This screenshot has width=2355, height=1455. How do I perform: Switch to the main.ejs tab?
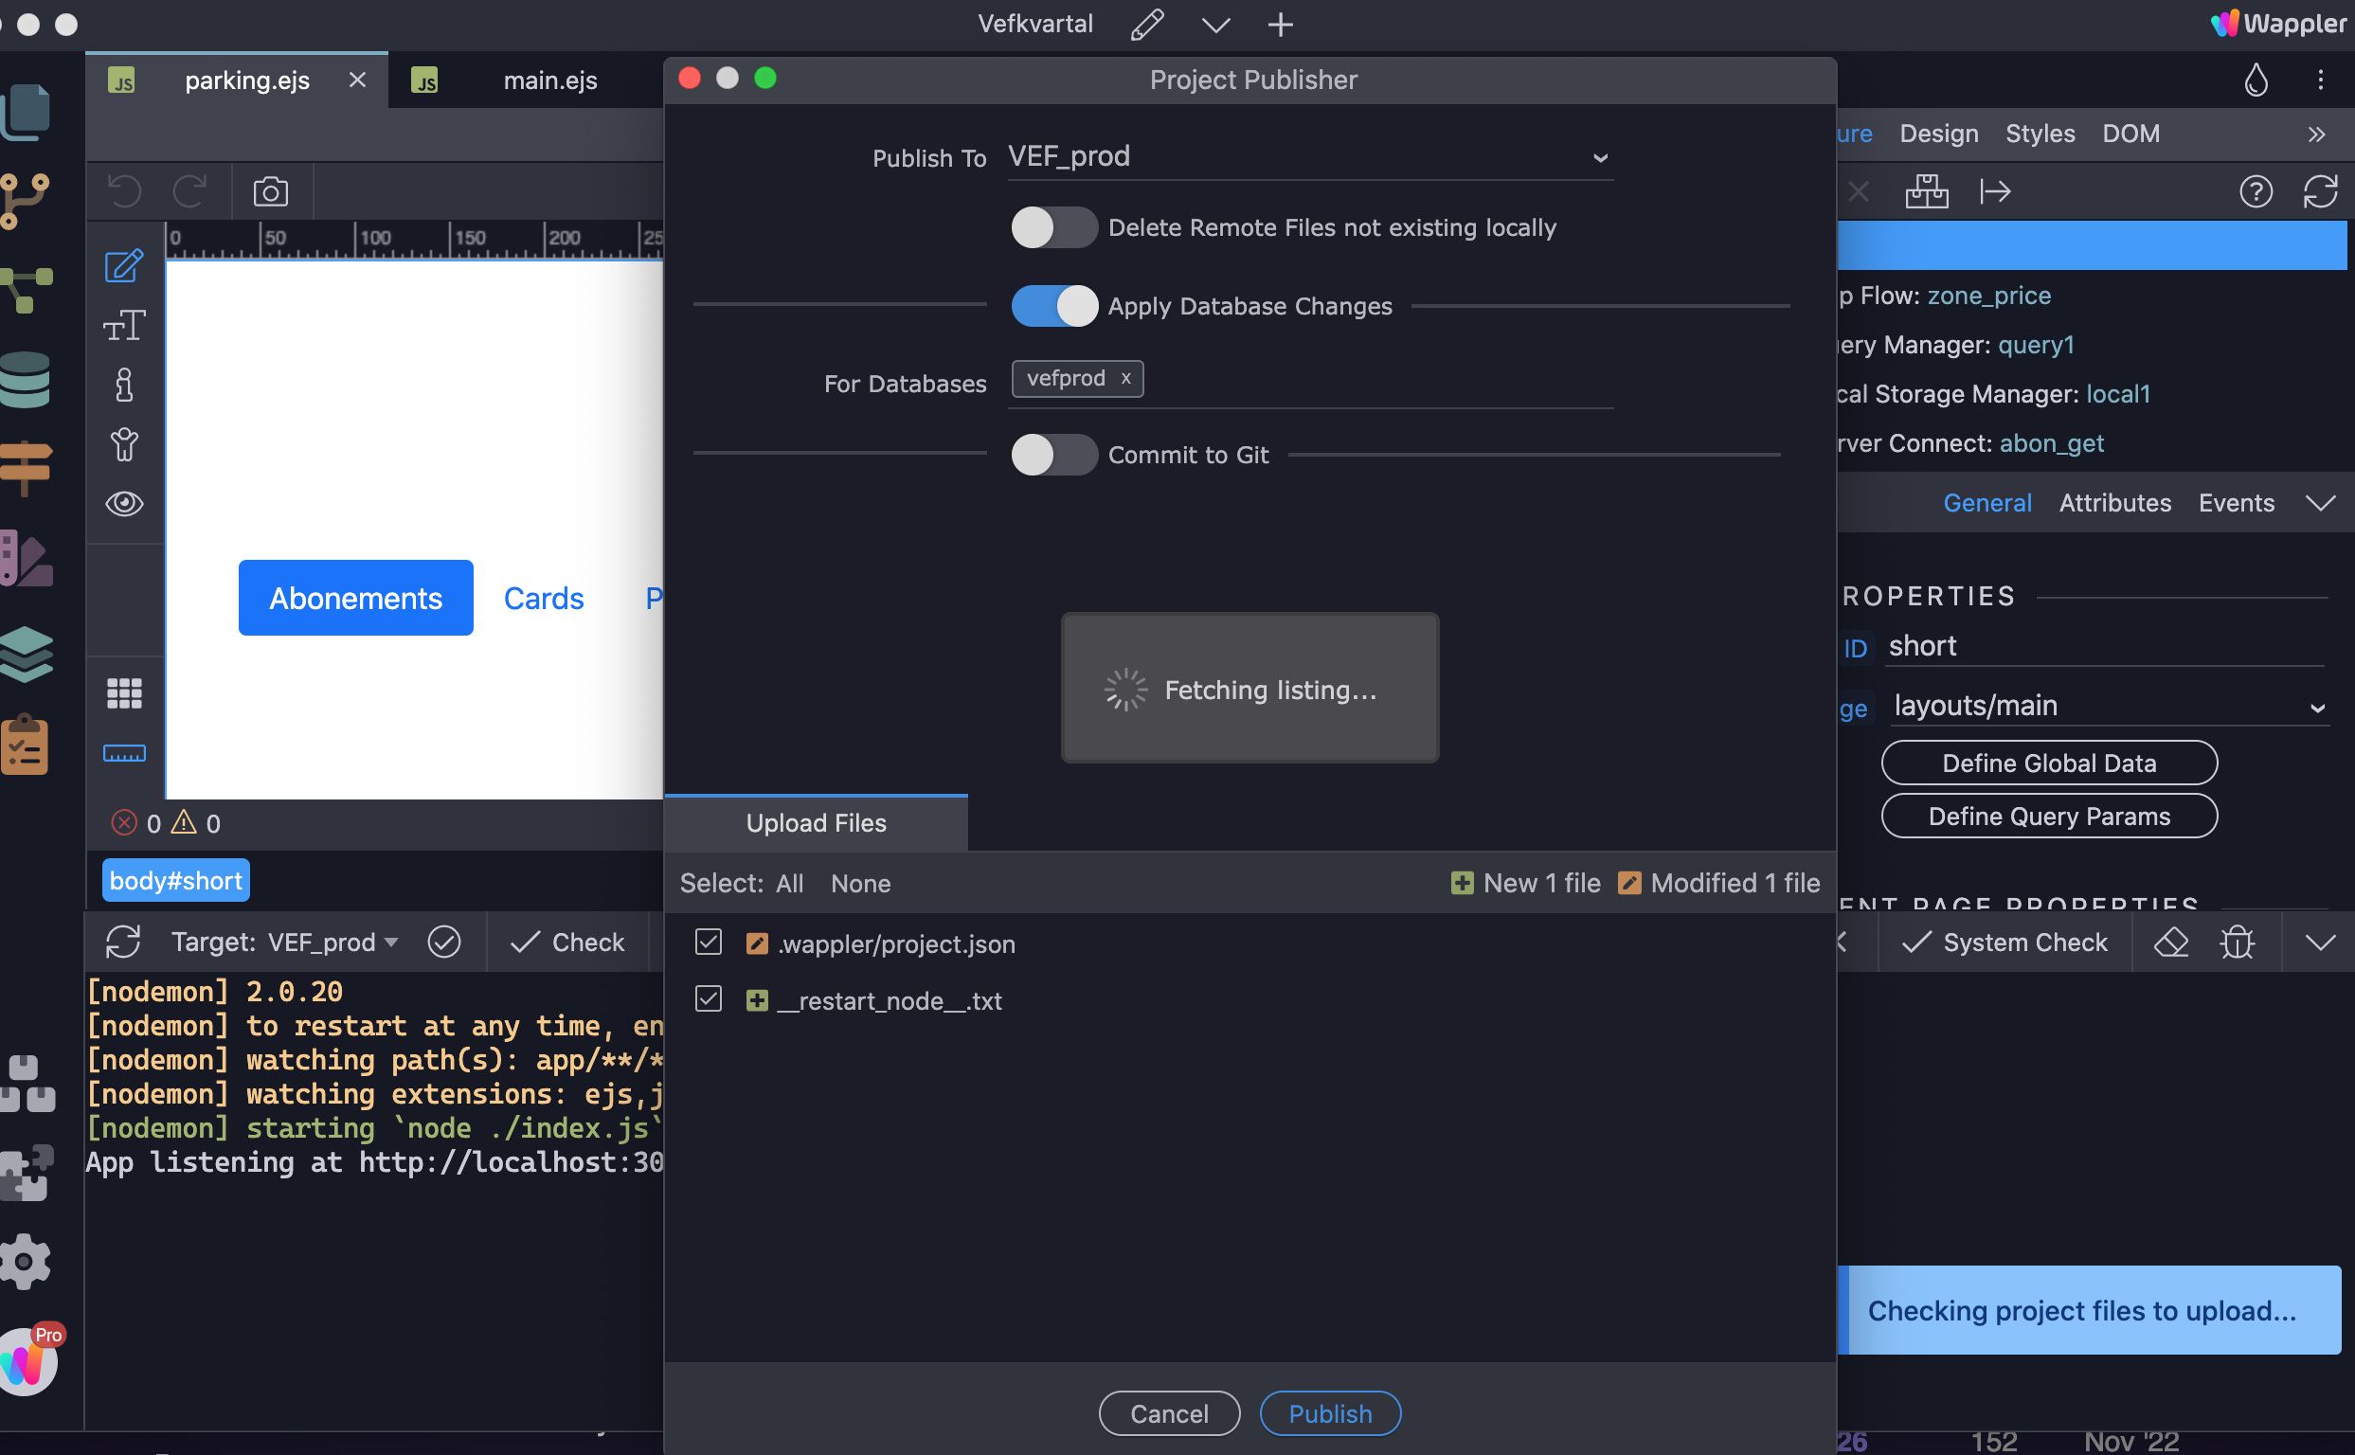click(x=550, y=80)
